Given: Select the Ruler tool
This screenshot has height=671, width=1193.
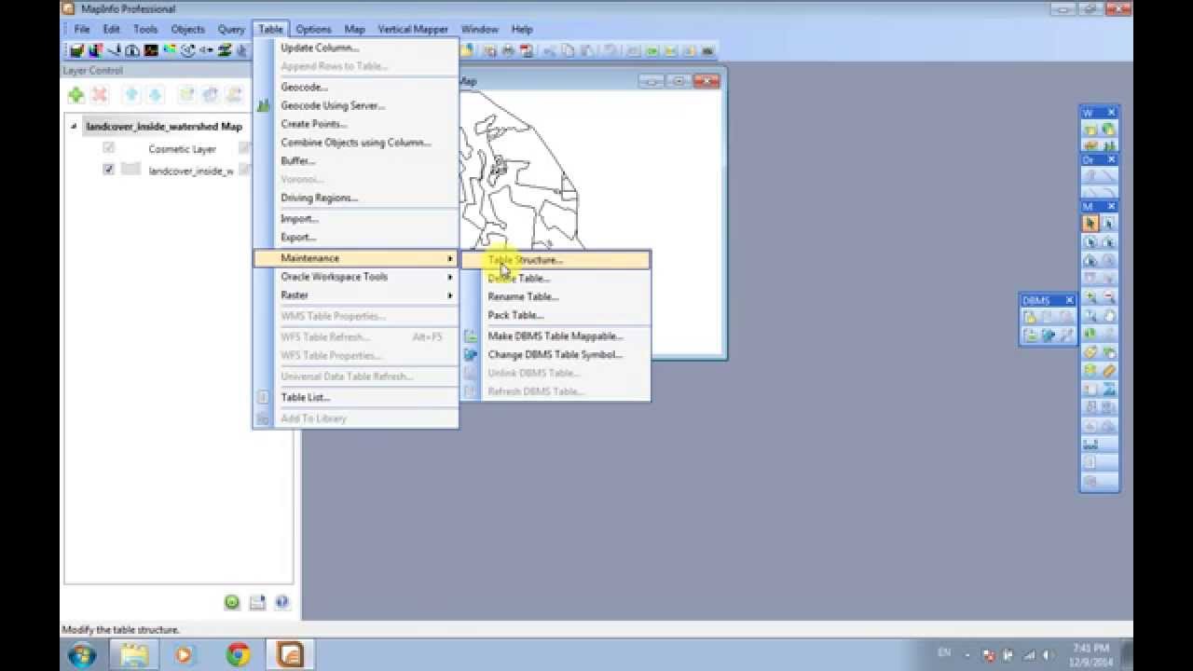Looking at the screenshot, I should 1109,371.
